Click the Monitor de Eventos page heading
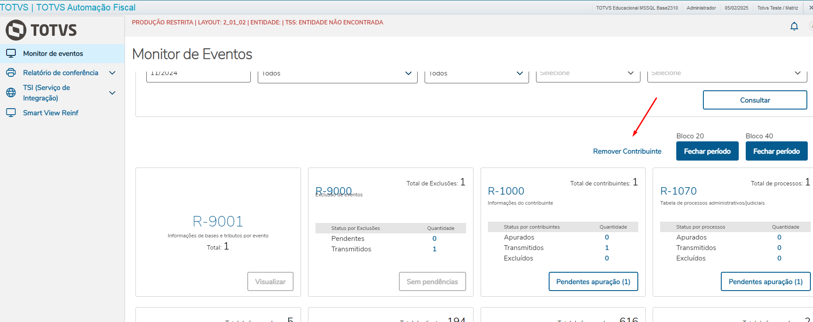This screenshot has height=322, width=813. click(192, 54)
